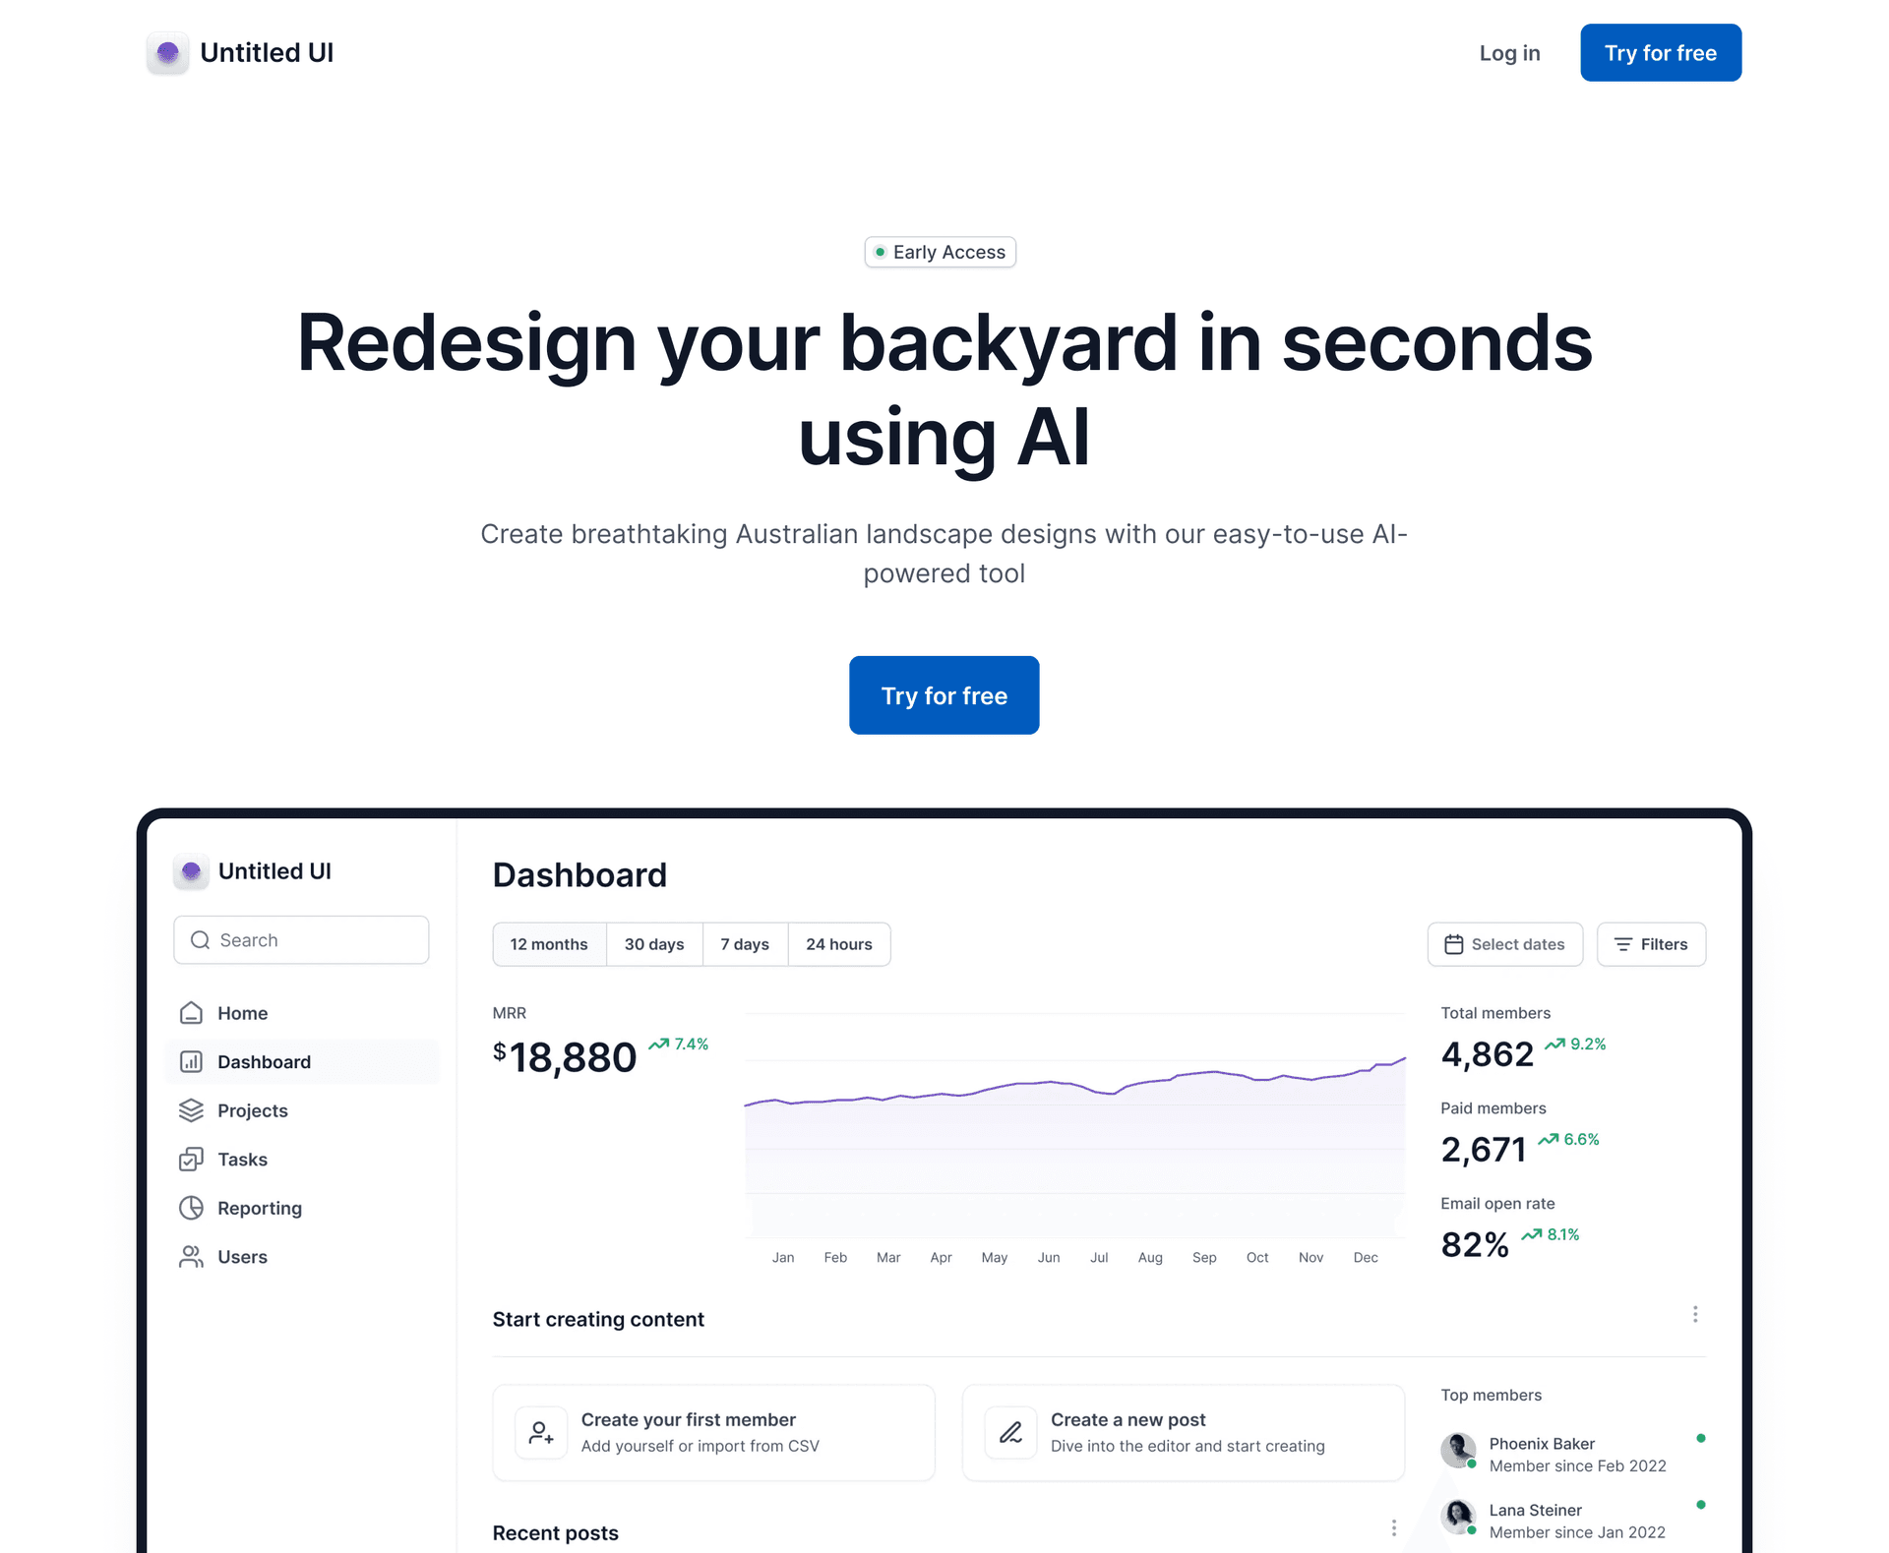The image size is (1889, 1553).
Task: Open the Home sidebar item
Action: [x=302, y=1013]
